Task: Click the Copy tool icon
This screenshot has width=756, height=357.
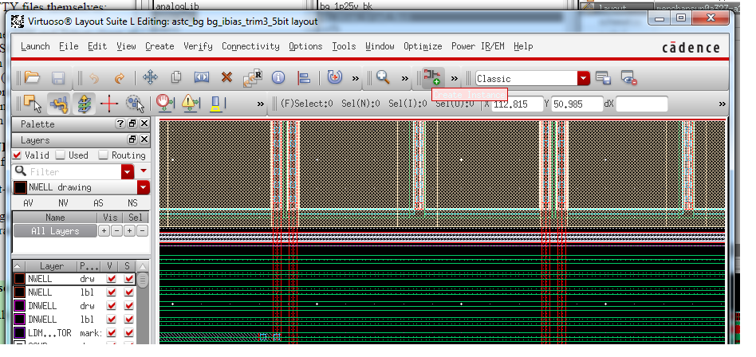Action: pos(177,78)
